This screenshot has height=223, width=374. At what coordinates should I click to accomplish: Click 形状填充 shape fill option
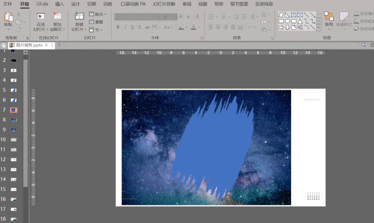coord(364,14)
